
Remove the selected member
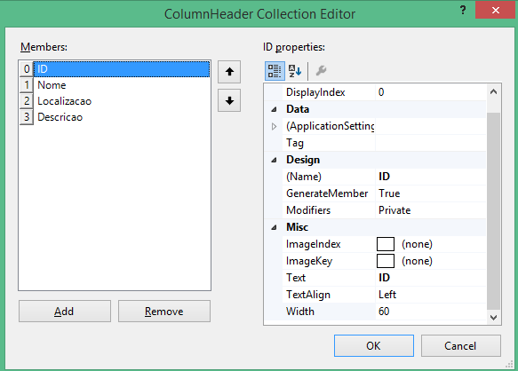point(164,312)
